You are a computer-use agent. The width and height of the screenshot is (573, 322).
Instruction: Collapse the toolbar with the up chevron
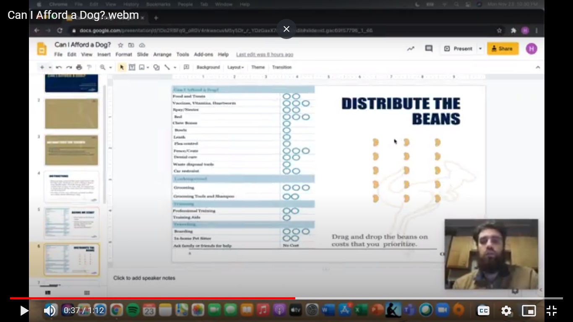click(538, 67)
